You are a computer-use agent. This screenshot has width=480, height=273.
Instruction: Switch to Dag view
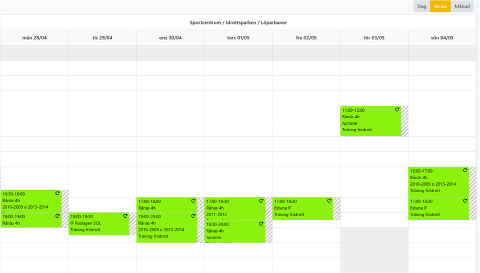pyautogui.click(x=421, y=6)
